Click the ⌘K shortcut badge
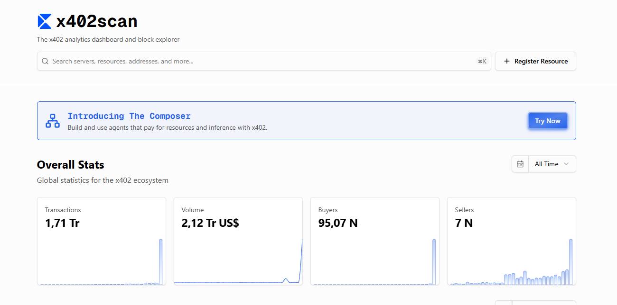The width and height of the screenshot is (617, 305). coord(482,61)
